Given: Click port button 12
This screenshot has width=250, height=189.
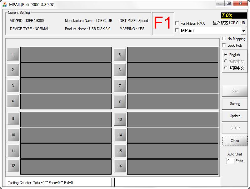Looking at the screenshot, I should pyautogui.click(x=13, y=166).
